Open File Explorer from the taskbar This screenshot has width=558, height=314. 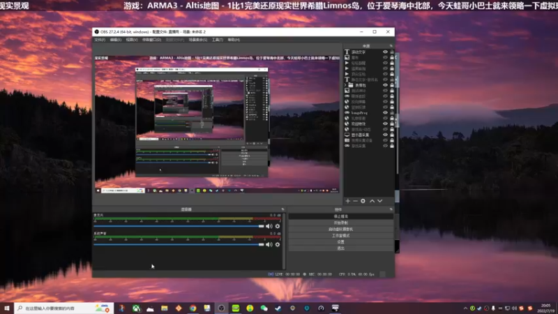click(x=165, y=308)
